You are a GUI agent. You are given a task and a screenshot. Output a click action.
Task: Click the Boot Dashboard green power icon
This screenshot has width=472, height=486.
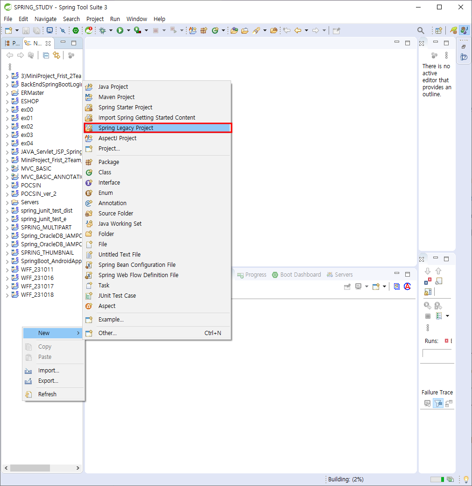76,30
